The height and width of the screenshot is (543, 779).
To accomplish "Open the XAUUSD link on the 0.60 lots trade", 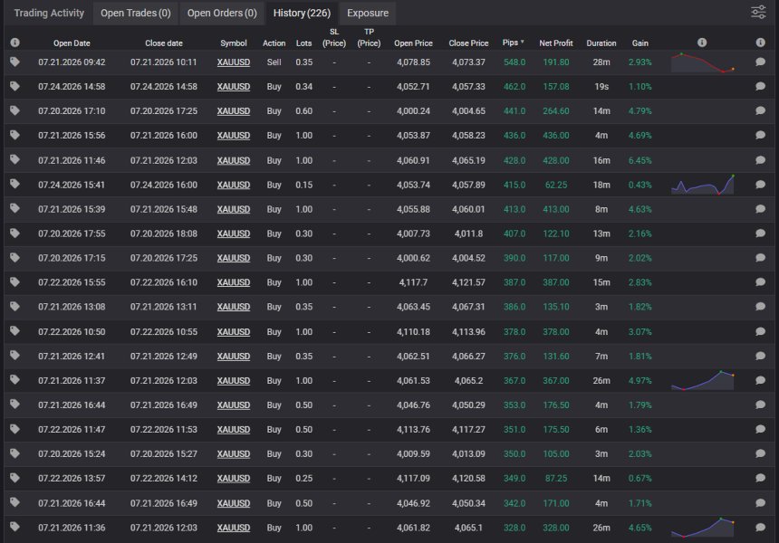I will (234, 110).
